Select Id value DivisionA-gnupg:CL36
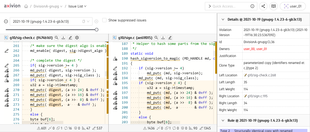Screen dimensions: 310x132 [259, 42]
